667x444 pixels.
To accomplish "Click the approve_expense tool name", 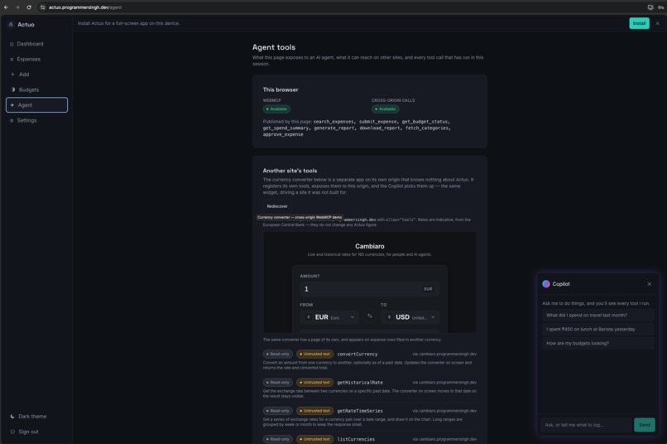I will [283, 134].
